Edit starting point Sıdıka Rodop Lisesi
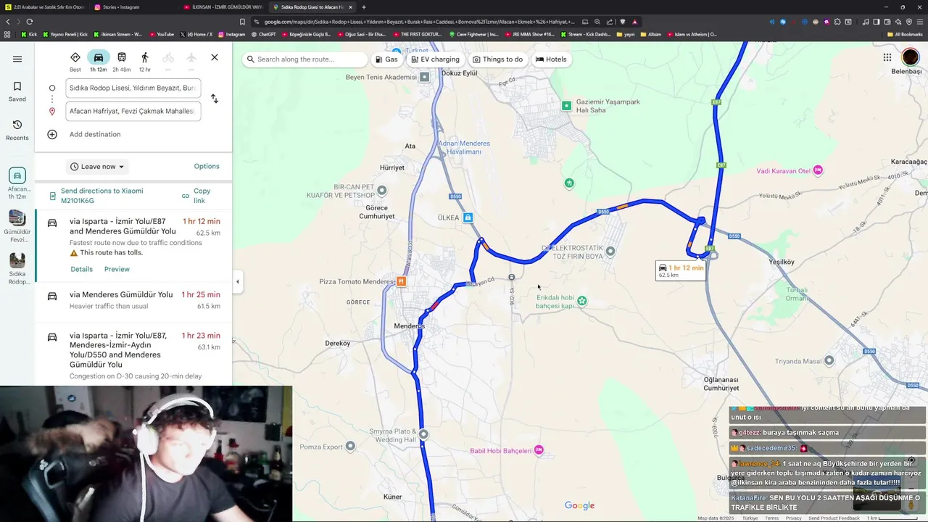 tap(133, 88)
